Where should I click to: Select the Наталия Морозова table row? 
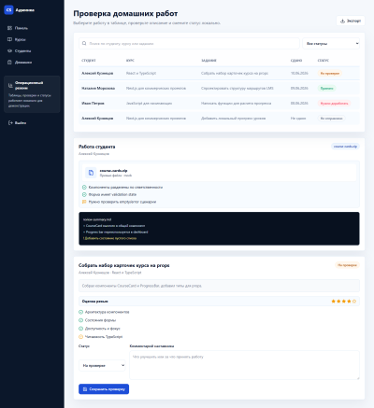click(x=219, y=89)
